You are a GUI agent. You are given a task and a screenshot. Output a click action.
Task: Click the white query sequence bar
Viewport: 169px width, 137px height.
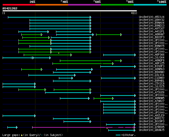click(x=70, y=11)
